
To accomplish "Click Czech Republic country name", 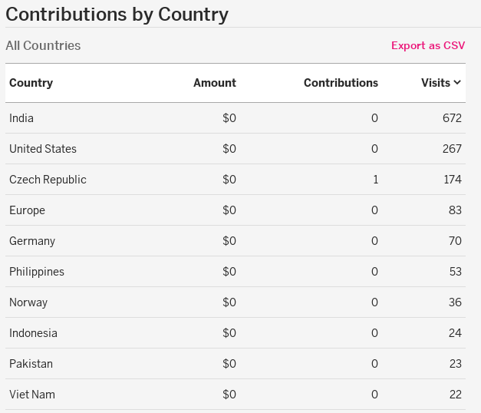I will [x=48, y=180].
